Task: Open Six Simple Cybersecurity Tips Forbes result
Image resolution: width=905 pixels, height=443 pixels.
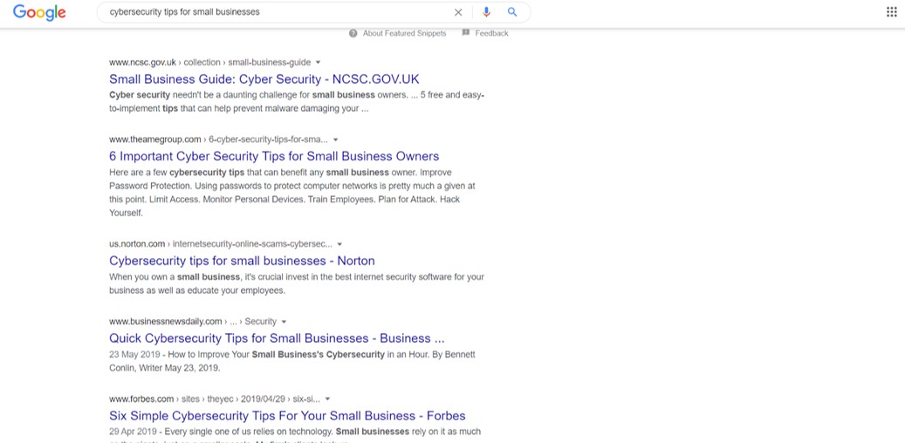Action: (287, 416)
